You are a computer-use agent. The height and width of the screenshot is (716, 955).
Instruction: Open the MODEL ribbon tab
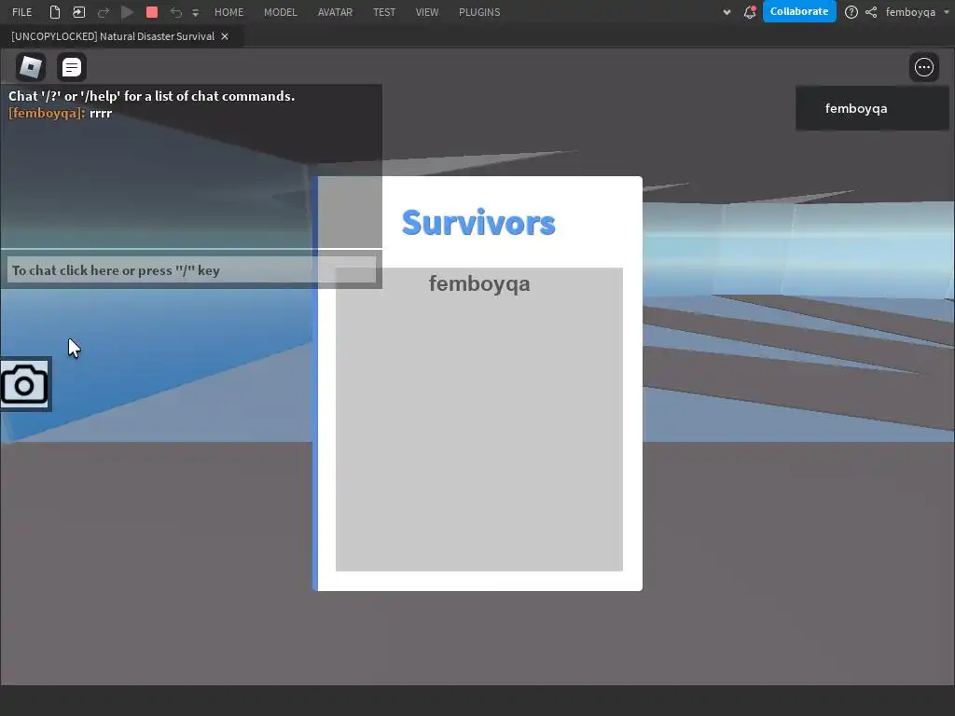[x=280, y=12]
